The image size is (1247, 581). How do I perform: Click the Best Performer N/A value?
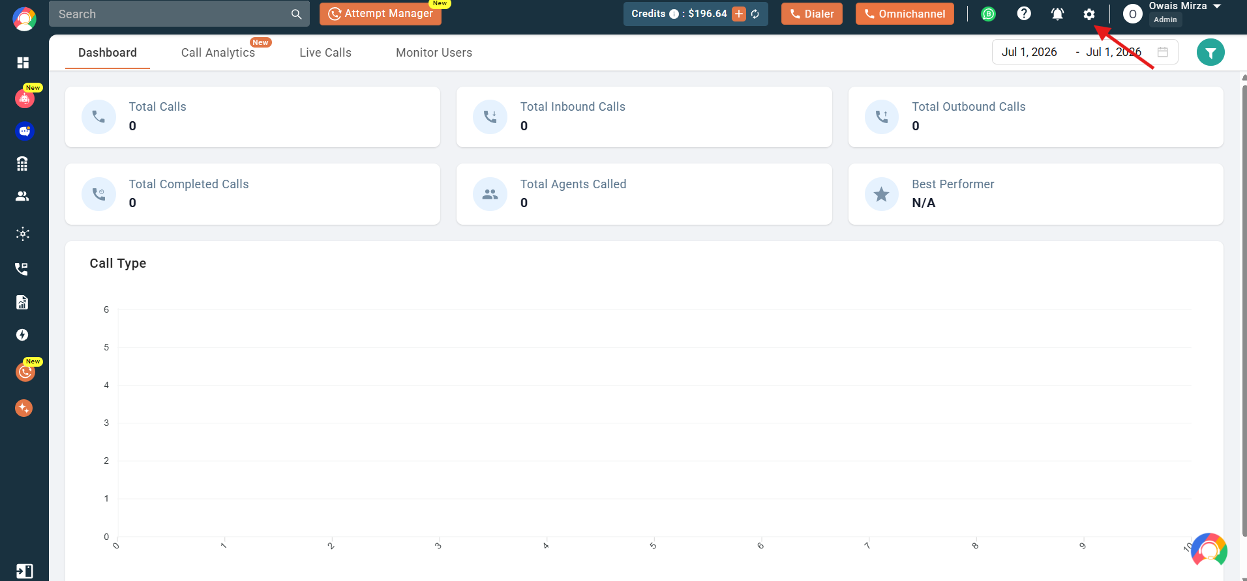tap(924, 203)
